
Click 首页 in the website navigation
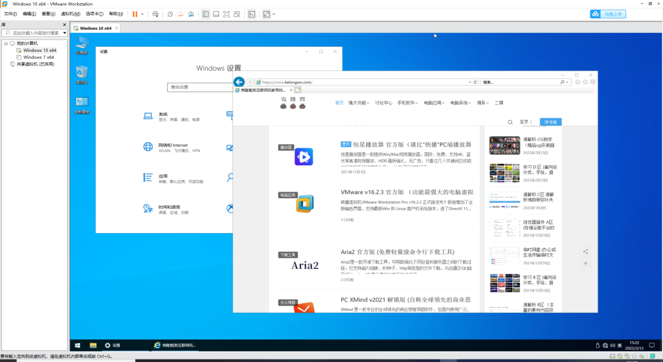tap(339, 103)
